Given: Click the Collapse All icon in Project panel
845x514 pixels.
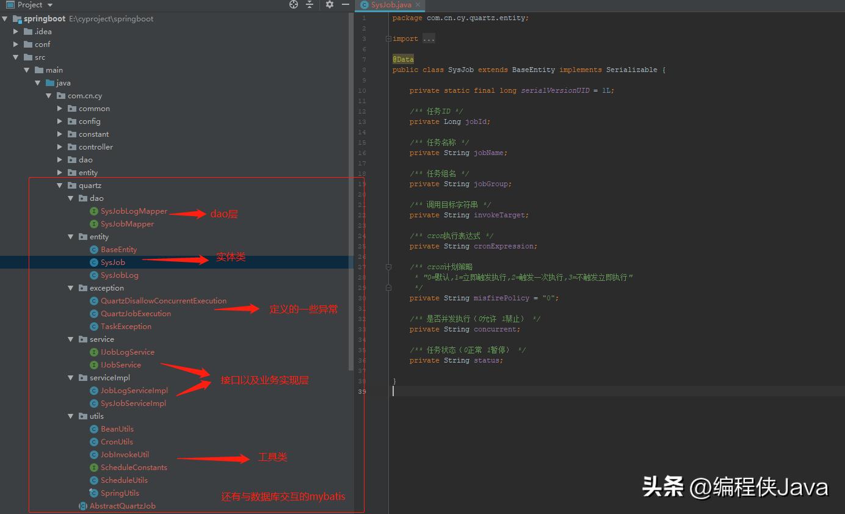Looking at the screenshot, I should pyautogui.click(x=310, y=4).
